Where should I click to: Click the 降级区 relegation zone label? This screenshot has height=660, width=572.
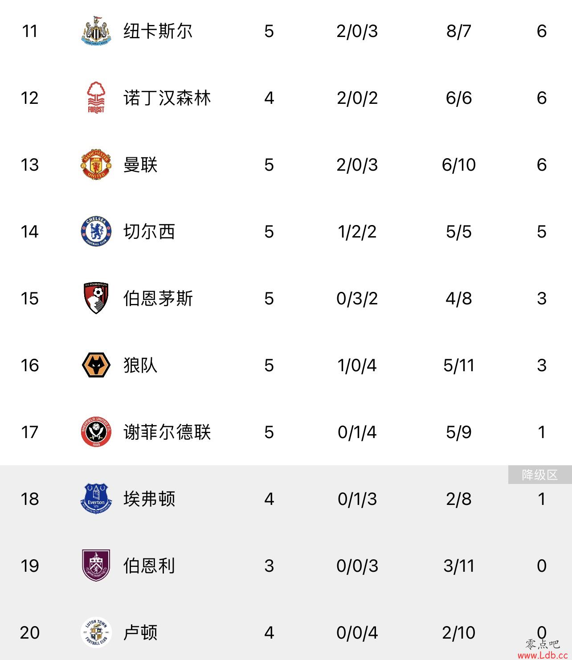tap(540, 475)
